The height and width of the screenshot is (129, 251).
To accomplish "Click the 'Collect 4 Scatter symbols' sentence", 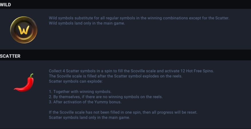I will click(x=131, y=71).
